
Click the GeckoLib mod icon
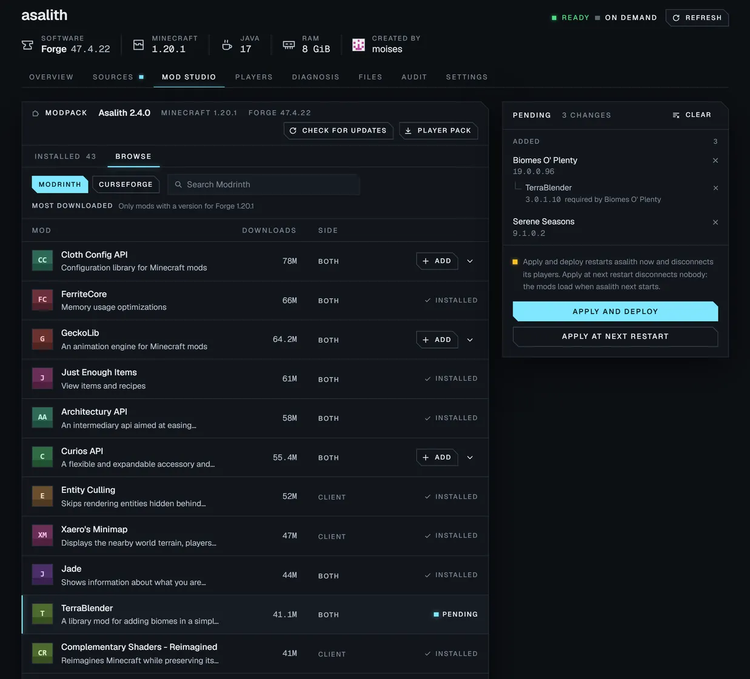(42, 339)
